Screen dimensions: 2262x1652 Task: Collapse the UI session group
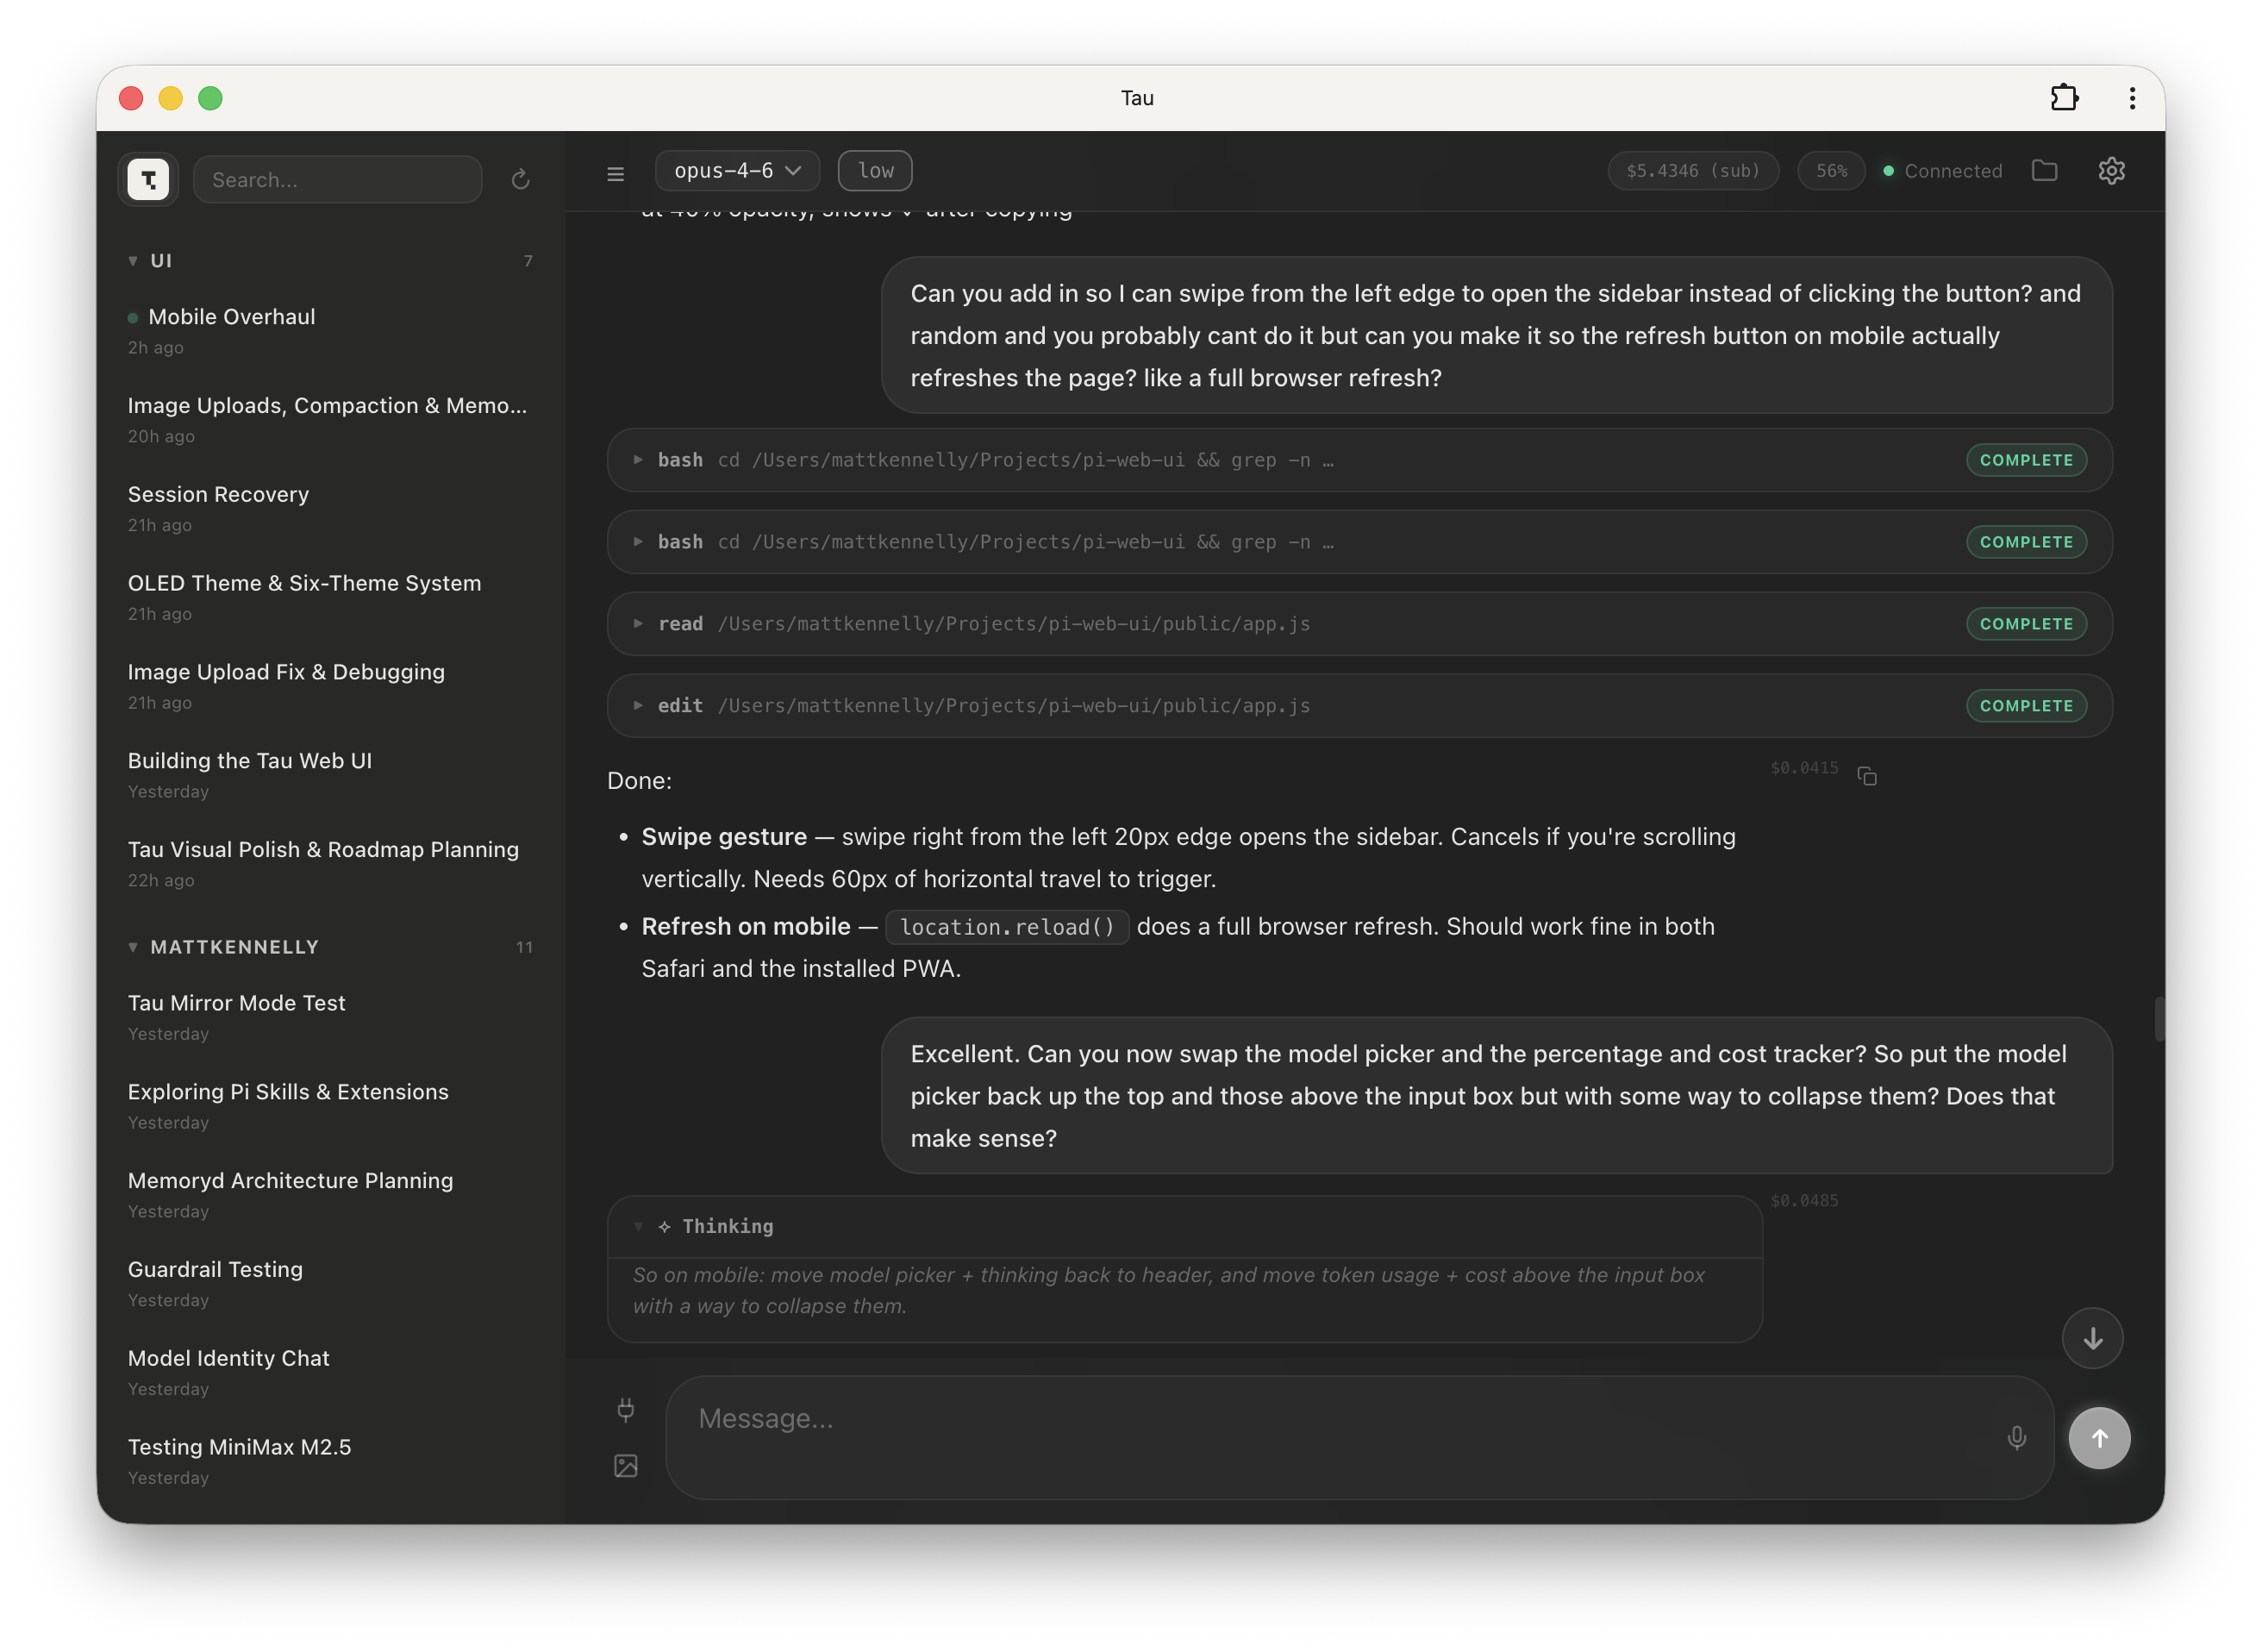point(330,261)
